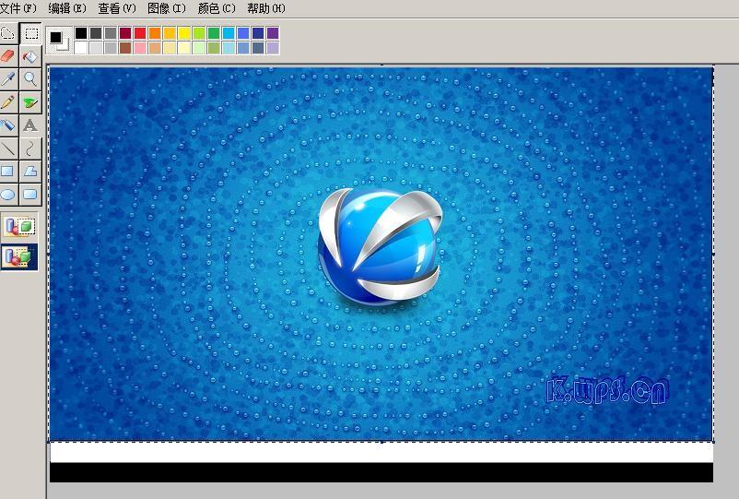Pick the lime green swatch
The width and height of the screenshot is (739, 499).
(x=199, y=33)
